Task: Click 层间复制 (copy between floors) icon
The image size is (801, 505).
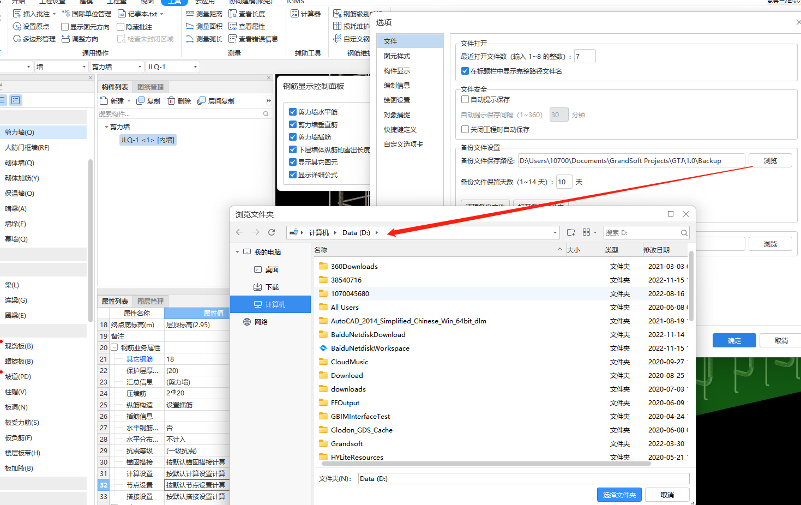Action: (202, 101)
